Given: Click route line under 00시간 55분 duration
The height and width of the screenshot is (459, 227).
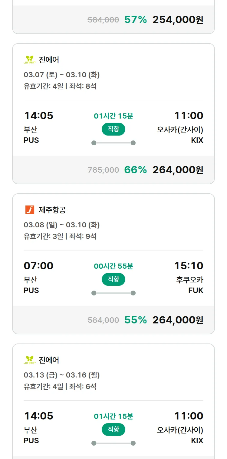Looking at the screenshot, I should [113, 293].
